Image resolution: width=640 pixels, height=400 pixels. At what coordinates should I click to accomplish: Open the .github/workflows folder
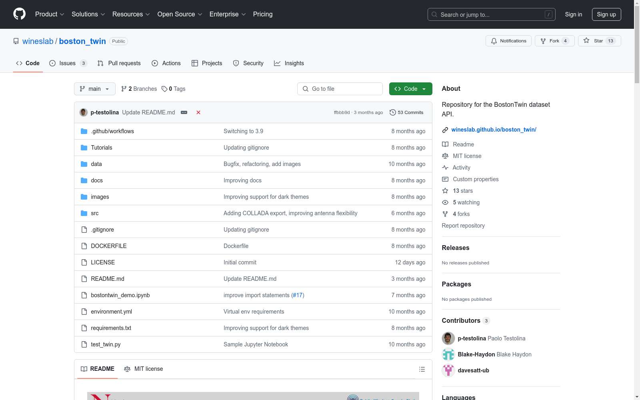[112, 131]
